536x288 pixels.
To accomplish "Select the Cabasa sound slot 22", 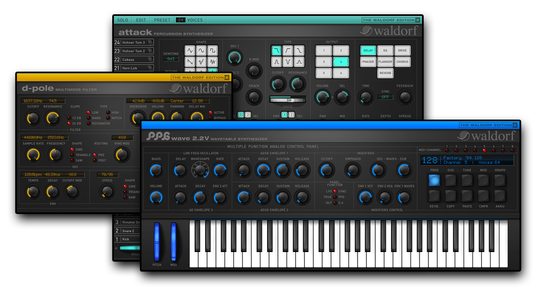I will pos(134,59).
